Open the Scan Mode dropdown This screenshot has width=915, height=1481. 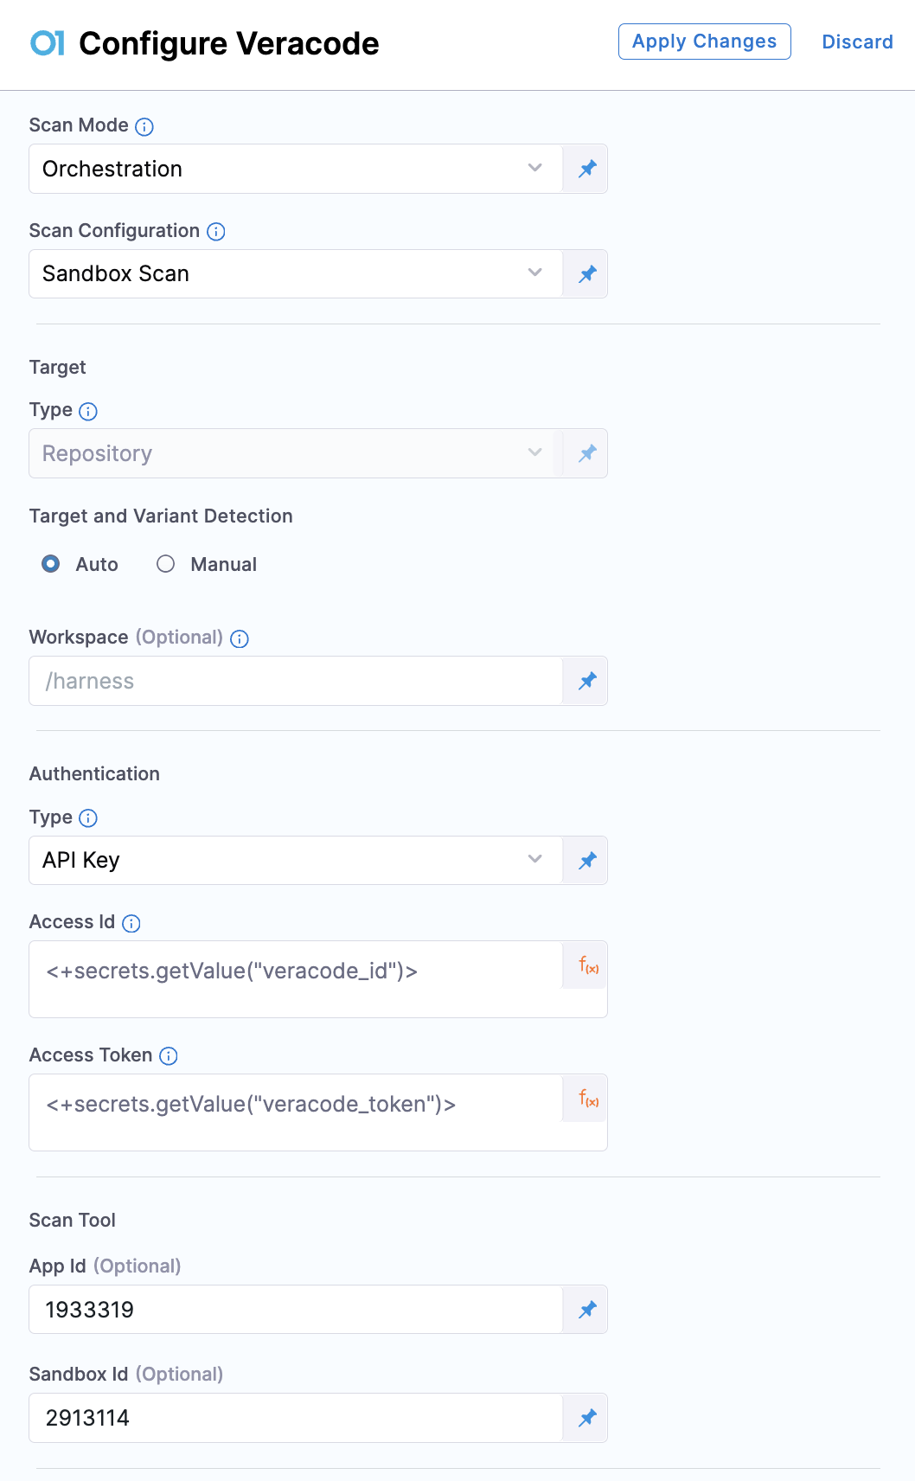pyautogui.click(x=294, y=169)
